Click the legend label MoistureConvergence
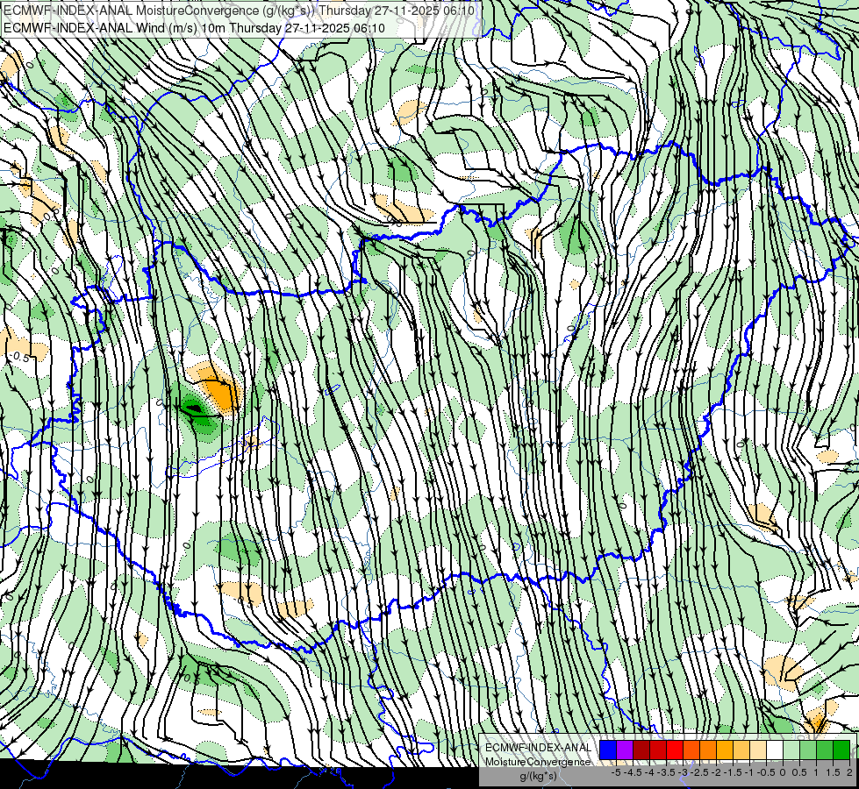The image size is (859, 789). pyautogui.click(x=538, y=762)
